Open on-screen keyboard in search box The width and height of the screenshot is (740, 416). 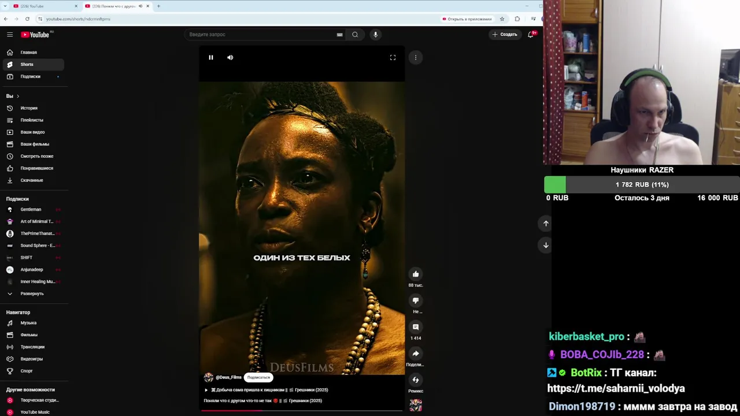click(339, 35)
